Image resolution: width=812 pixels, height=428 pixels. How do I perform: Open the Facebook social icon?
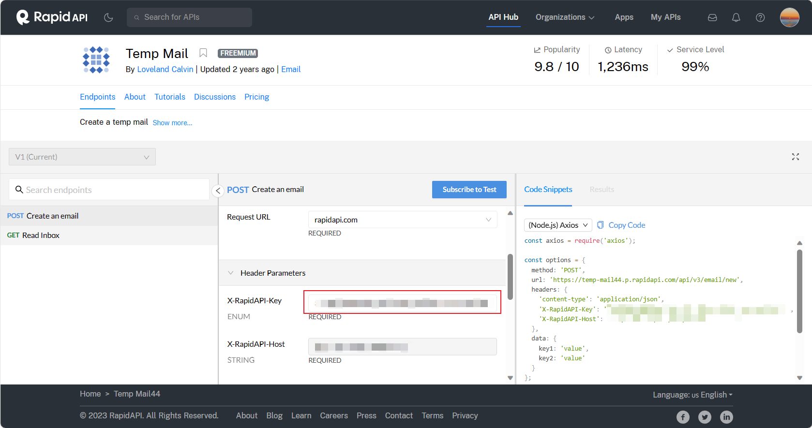[683, 417]
